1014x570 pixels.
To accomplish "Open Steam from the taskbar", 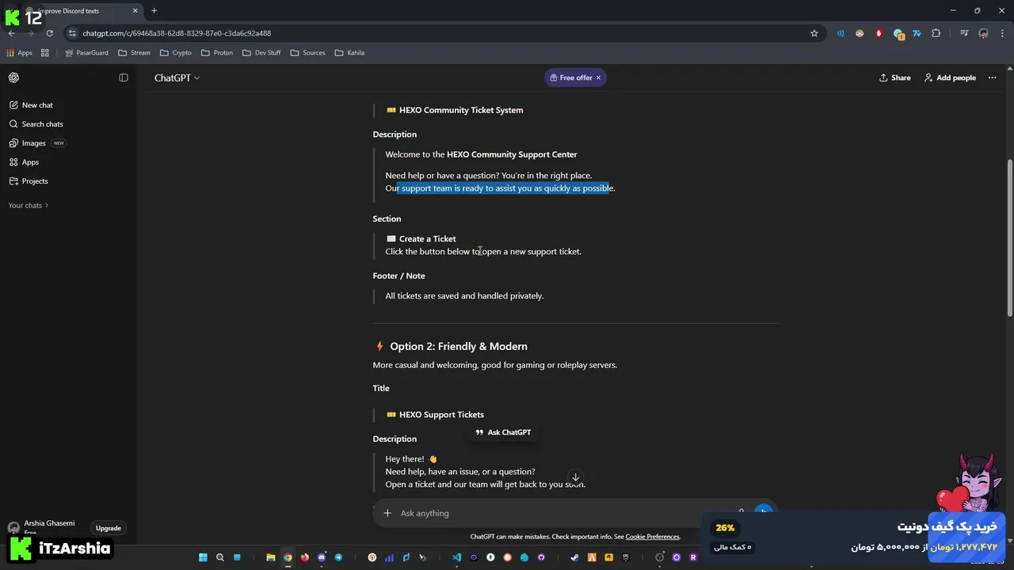I will tap(575, 557).
